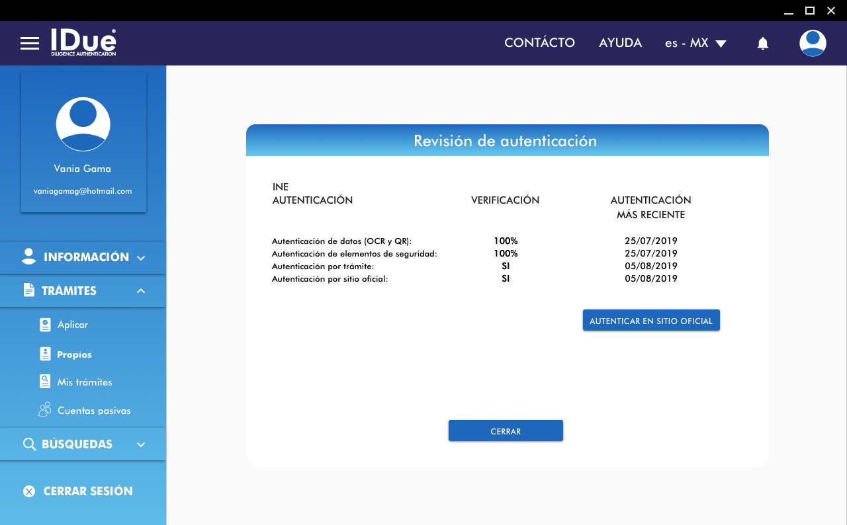Open the Ayuda menu item
Viewport: 847px width, 525px height.
[620, 43]
